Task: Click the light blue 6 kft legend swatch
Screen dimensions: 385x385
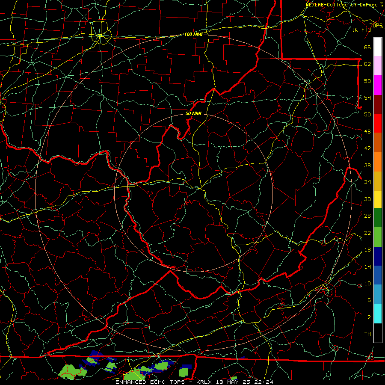Action: [x=378, y=294]
